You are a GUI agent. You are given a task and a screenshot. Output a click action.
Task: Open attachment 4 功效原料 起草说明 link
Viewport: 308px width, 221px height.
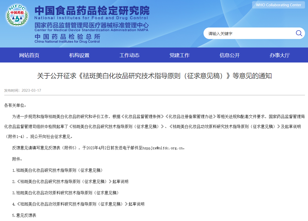click(x=78, y=204)
